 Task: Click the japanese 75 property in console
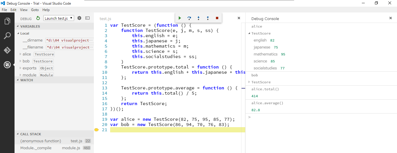pyautogui.click(x=266, y=47)
